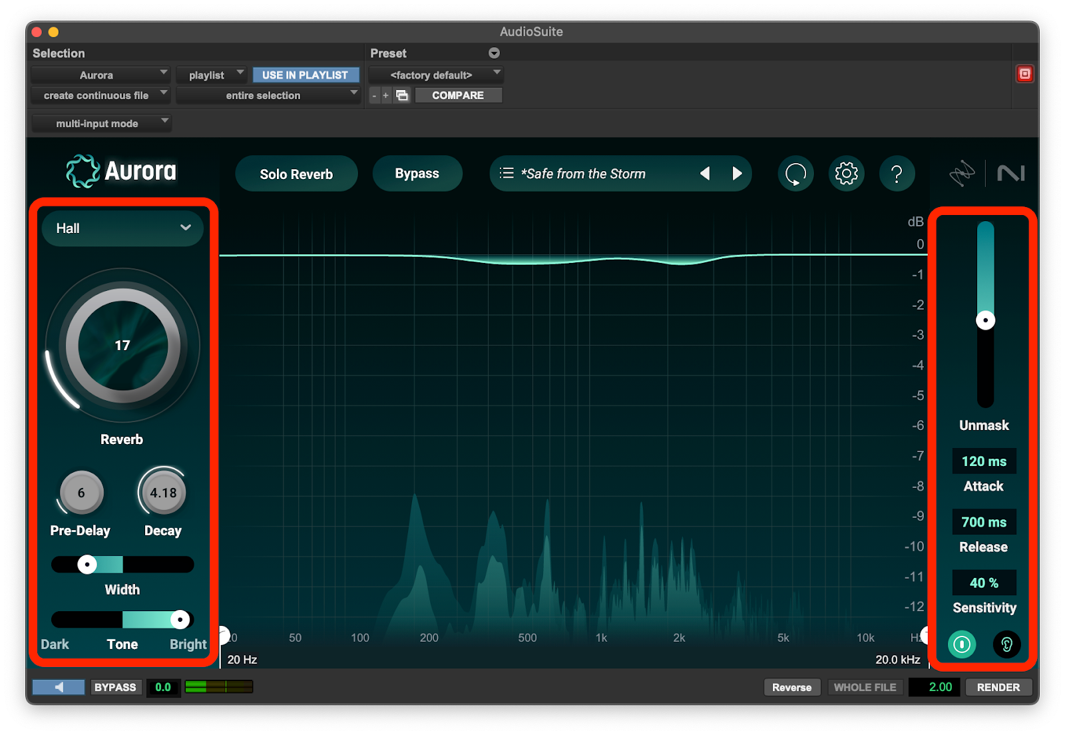Open the playlist dropdown
Screen dimensions: 1065x735
[212, 75]
